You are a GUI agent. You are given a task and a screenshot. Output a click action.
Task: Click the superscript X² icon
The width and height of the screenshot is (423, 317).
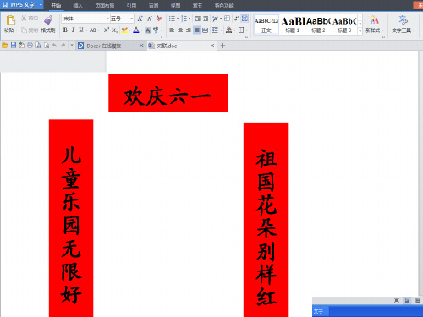click(106, 30)
